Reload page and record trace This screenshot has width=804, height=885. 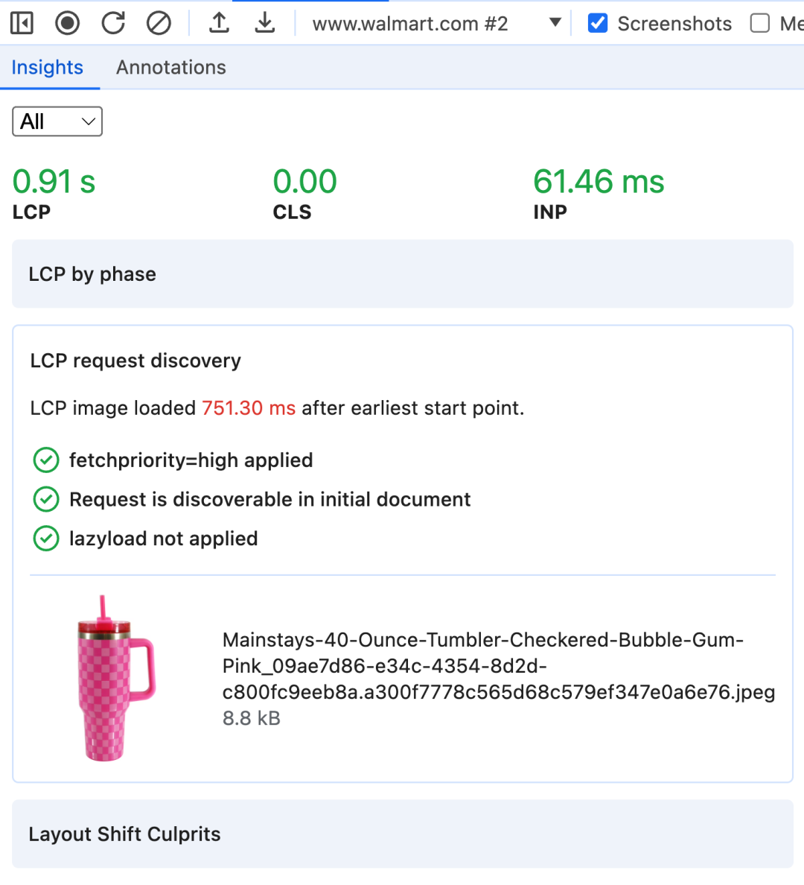click(113, 24)
